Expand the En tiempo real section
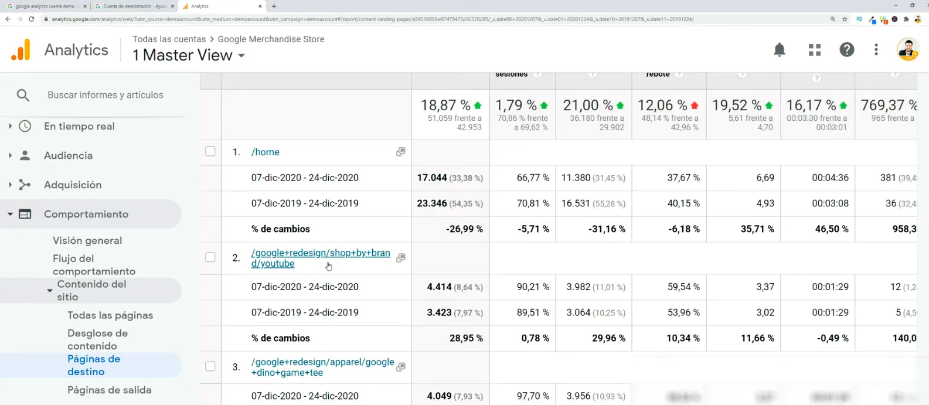Image resolution: width=929 pixels, height=405 pixels. pyautogui.click(x=10, y=126)
